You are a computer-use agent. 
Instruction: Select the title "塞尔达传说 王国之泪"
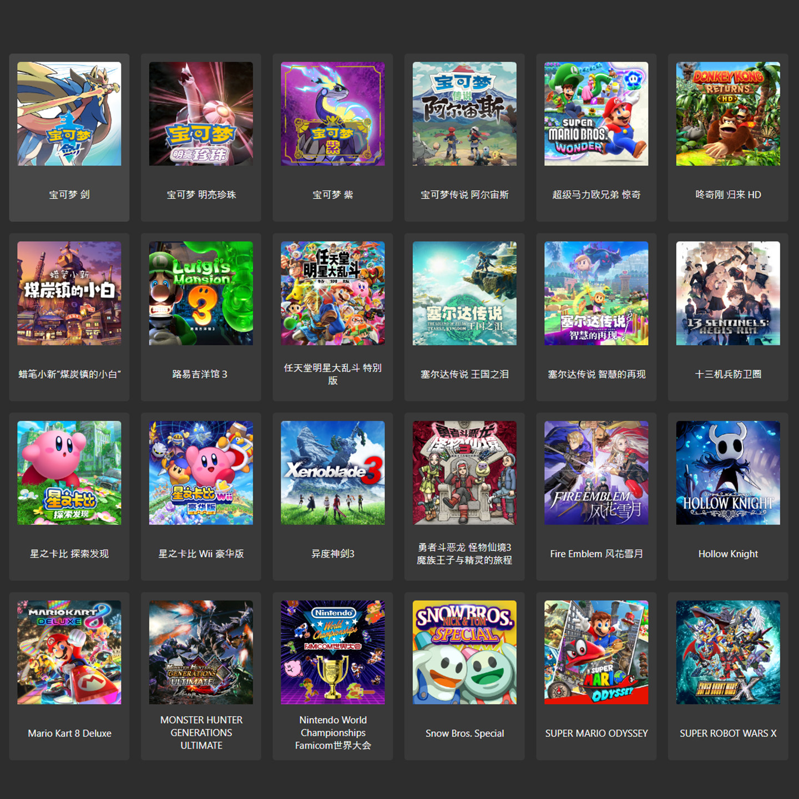464,375
